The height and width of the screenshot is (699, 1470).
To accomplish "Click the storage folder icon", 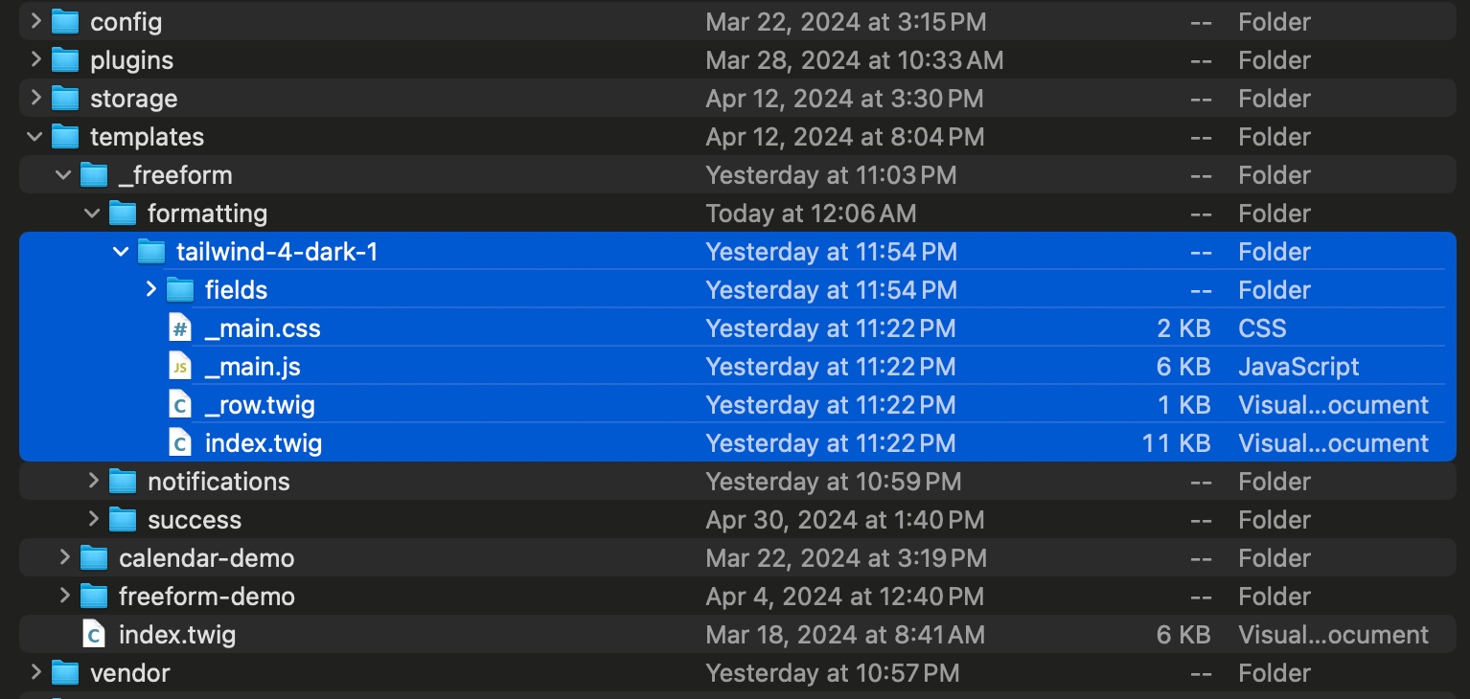I will [64, 99].
